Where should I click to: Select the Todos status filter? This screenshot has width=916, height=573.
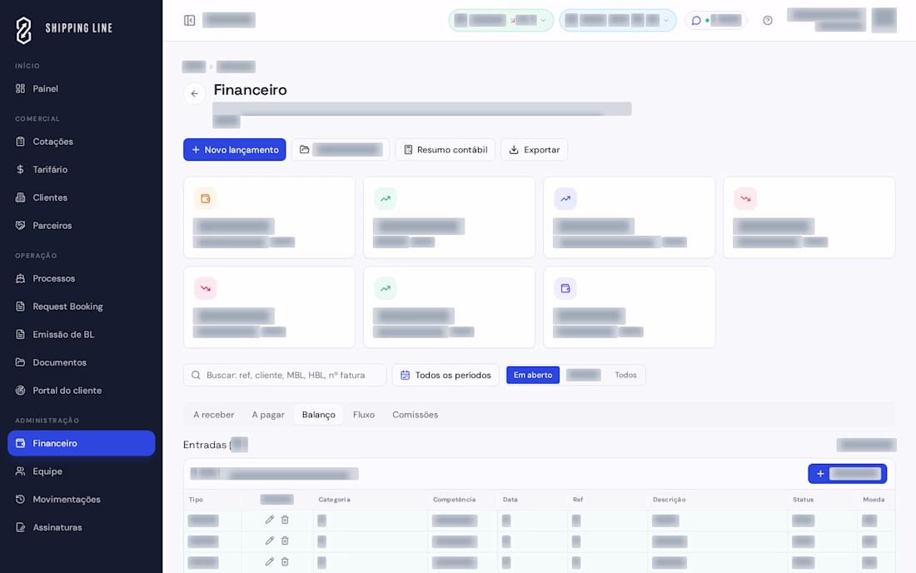coord(625,375)
